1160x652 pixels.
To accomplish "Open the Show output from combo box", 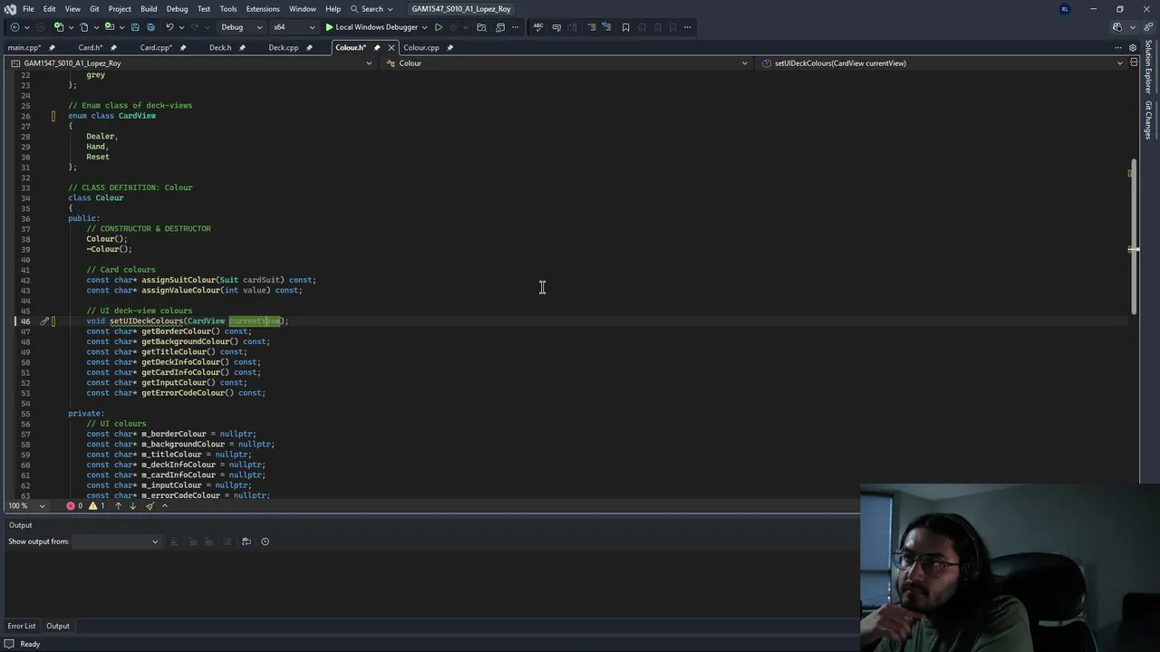I will [116, 542].
